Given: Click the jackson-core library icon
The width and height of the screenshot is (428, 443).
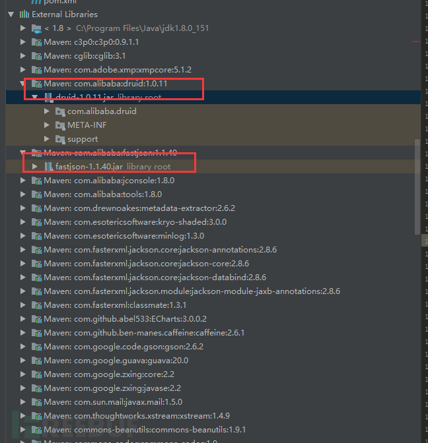Looking at the screenshot, I should click(x=36, y=264).
